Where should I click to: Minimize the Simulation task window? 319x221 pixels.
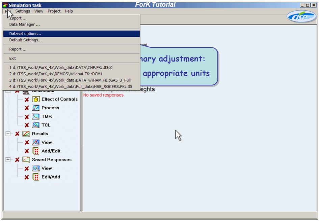pos(302,5)
